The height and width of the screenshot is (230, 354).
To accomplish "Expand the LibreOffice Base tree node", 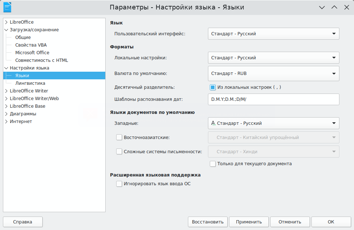I will (x=6, y=106).
